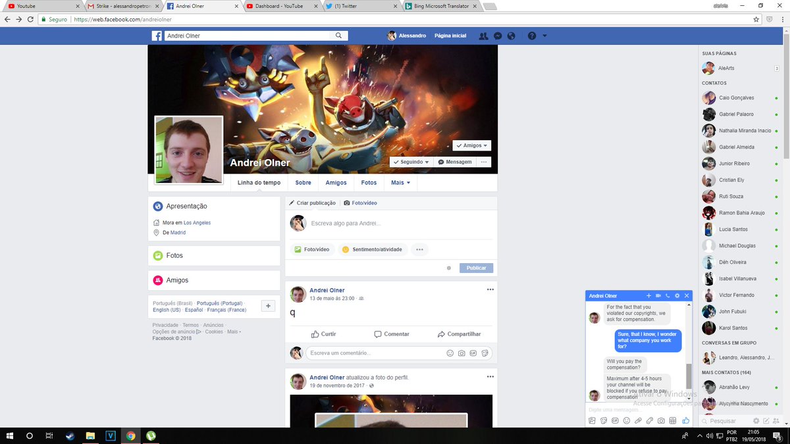Open chat sidebar settings gear
The width and height of the screenshot is (790, 444).
point(756,421)
